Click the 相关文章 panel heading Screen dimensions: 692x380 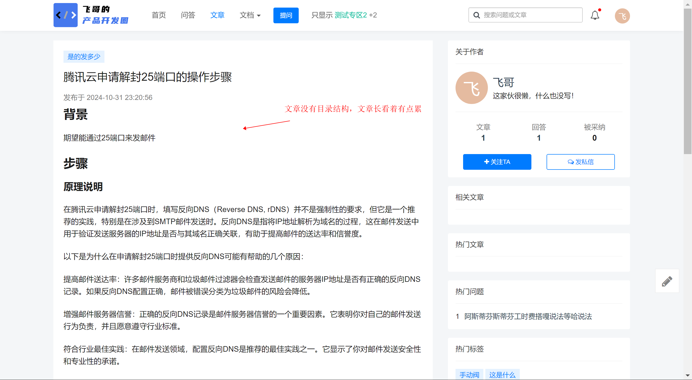(x=470, y=197)
